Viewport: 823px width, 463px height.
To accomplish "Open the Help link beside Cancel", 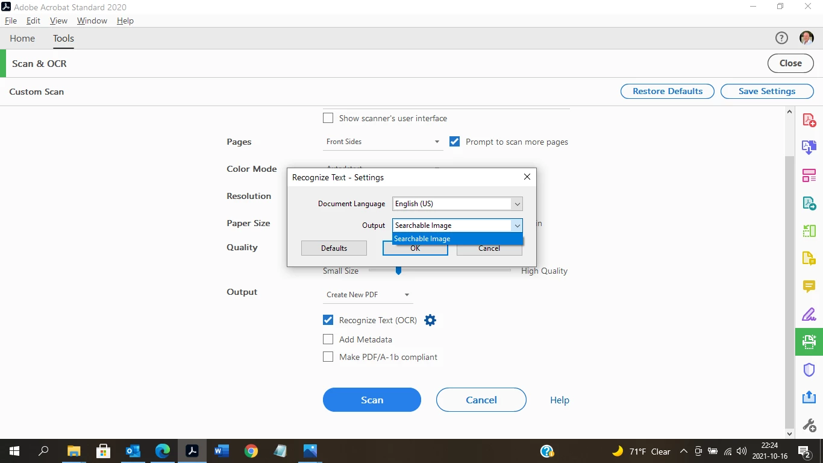I will coord(560,400).
